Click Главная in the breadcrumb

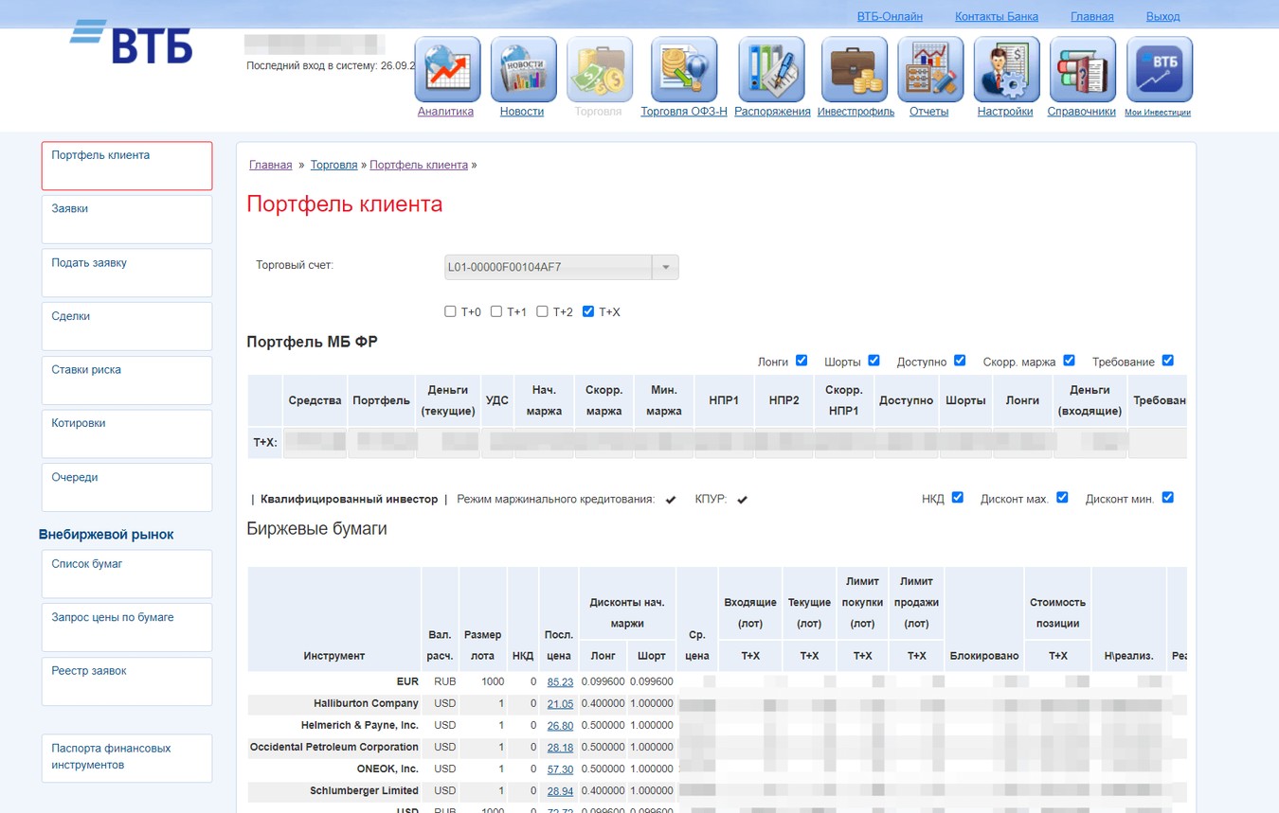271,165
